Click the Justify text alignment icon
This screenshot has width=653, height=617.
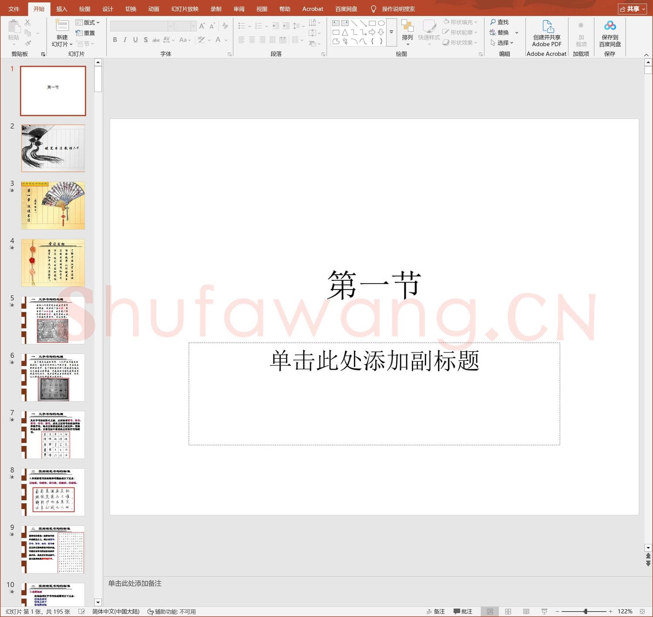click(x=273, y=40)
